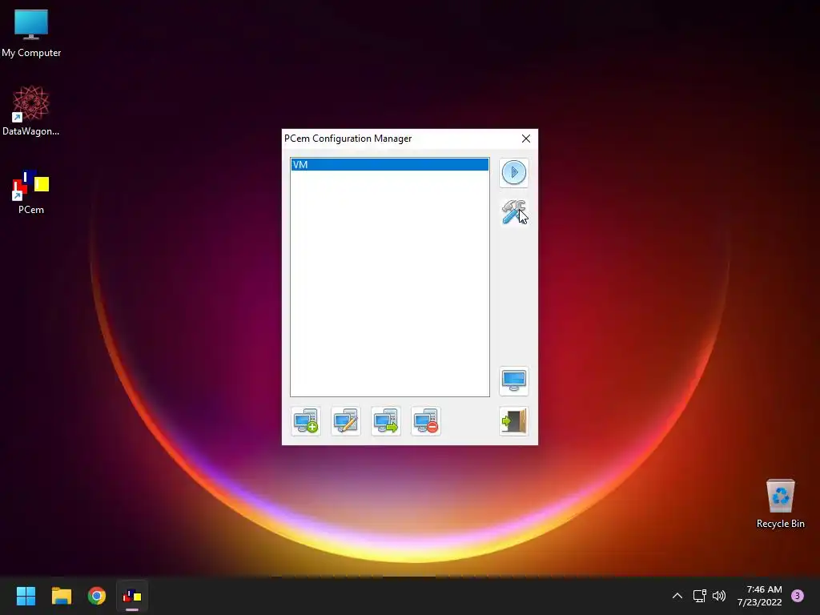The height and width of the screenshot is (615, 820).
Task: Rename the configuration using the pencil icon
Action: (346, 421)
